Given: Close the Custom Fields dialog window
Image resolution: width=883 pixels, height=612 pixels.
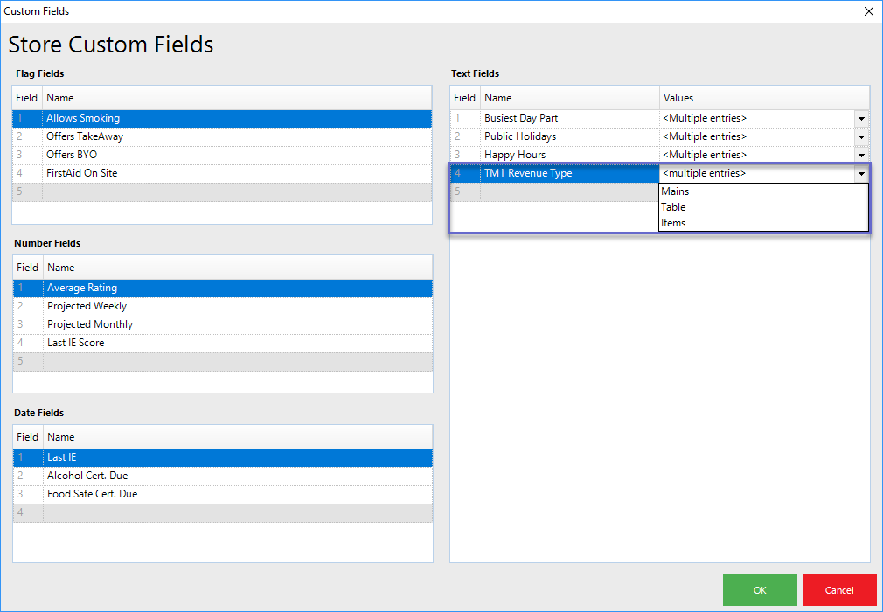Looking at the screenshot, I should click(x=868, y=11).
